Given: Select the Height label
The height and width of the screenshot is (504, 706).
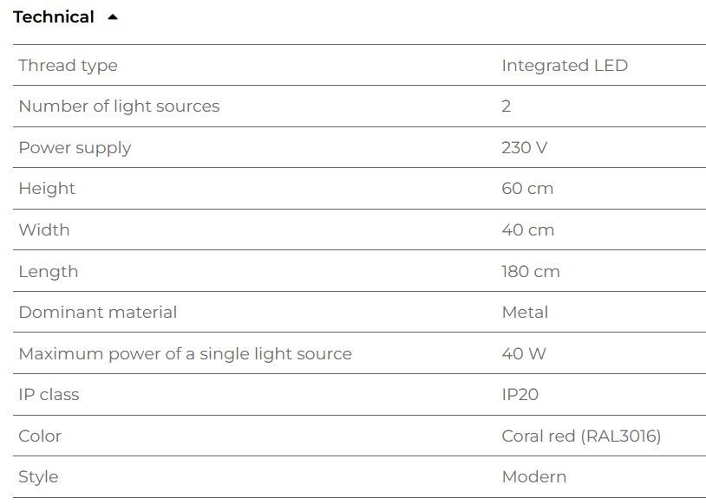Looking at the screenshot, I should (47, 189).
